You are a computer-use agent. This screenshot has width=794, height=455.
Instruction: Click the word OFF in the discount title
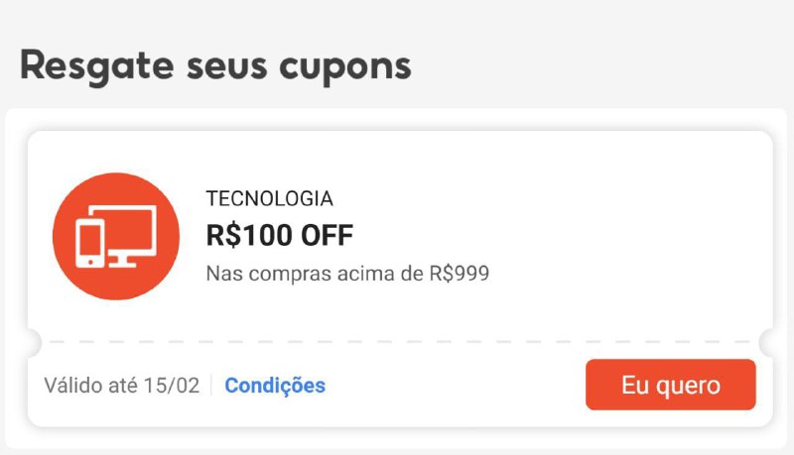328,235
